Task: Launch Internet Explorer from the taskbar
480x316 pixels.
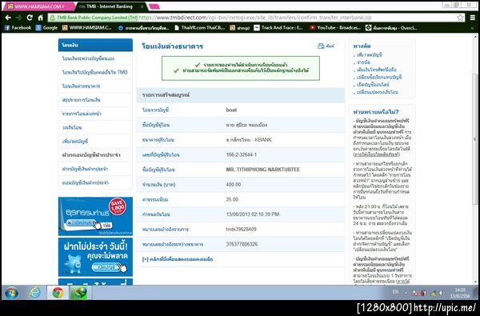Action: tap(35, 293)
